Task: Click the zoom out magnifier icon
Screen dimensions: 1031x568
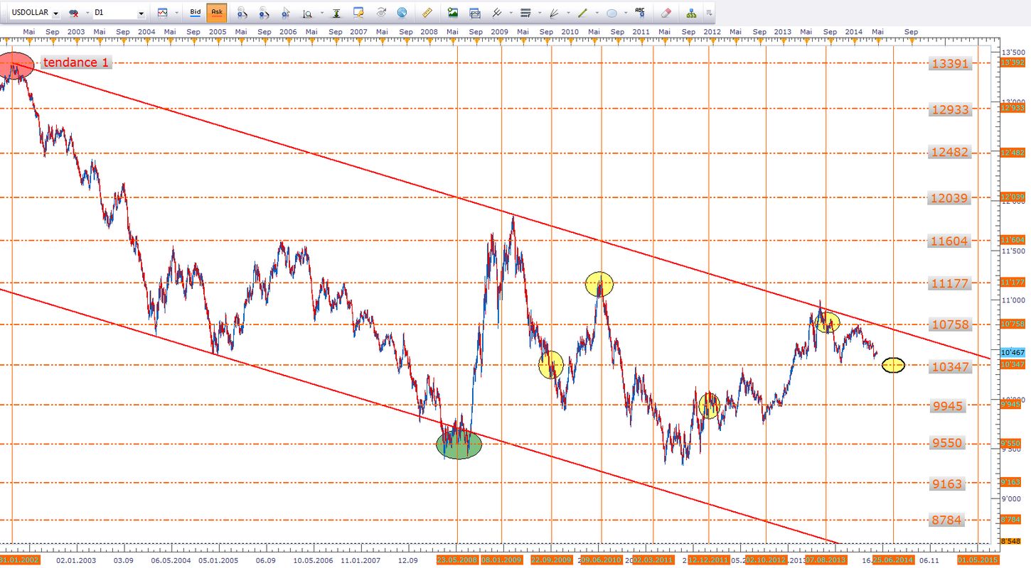Action: point(264,13)
